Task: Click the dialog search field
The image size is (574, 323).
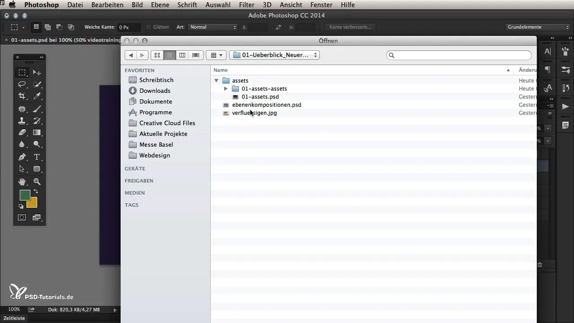Action: point(459,55)
